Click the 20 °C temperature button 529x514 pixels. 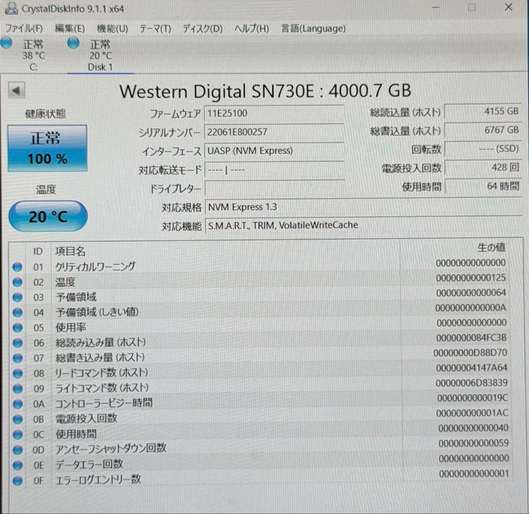click(48, 216)
